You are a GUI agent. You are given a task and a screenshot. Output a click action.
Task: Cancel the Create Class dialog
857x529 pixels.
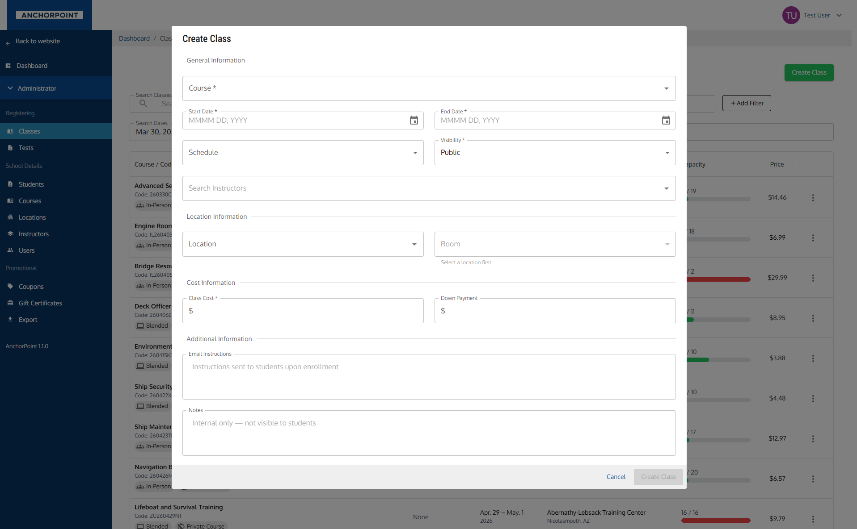[x=616, y=477]
